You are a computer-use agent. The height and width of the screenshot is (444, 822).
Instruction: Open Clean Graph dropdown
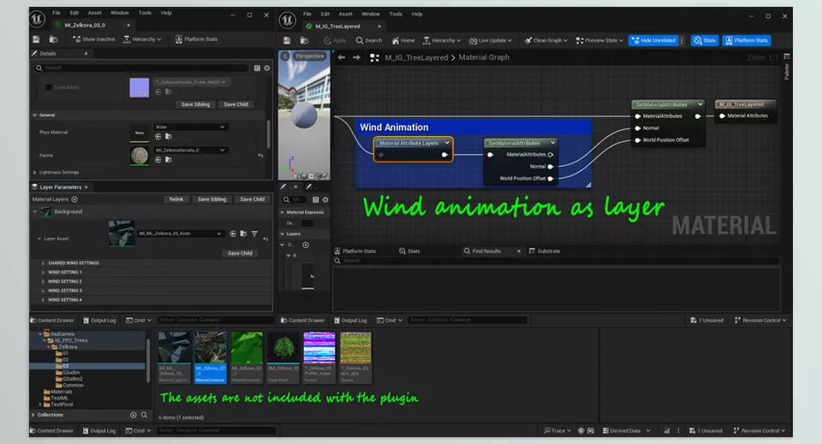(545, 40)
